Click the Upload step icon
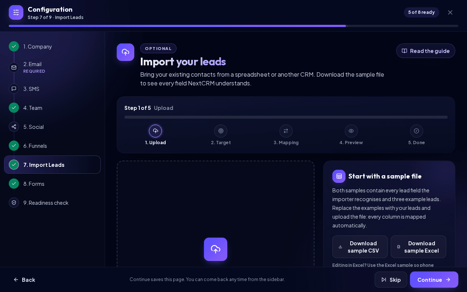Viewport: 467px width, 292px height. [155, 131]
